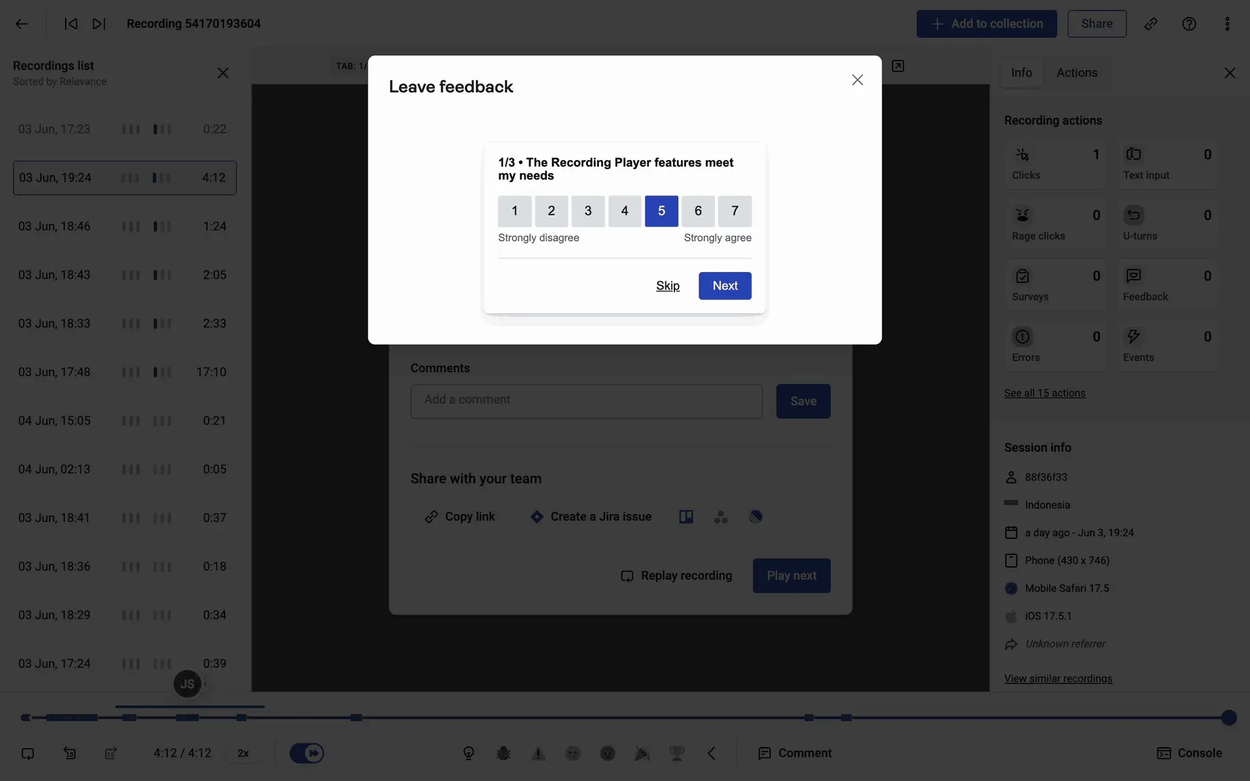
Task: Click the lightbulb idea reaction icon
Action: click(x=469, y=753)
